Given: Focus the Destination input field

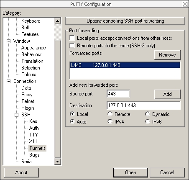Looking at the screenshot, I should click(143, 105).
